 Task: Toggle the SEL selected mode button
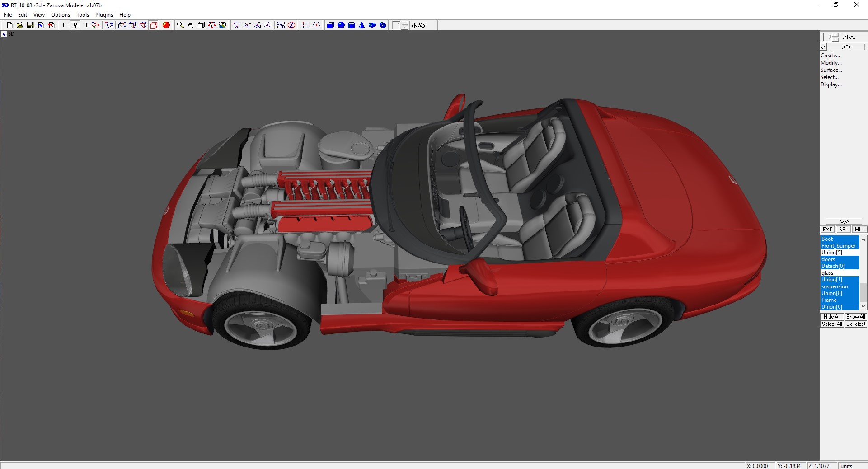(843, 230)
